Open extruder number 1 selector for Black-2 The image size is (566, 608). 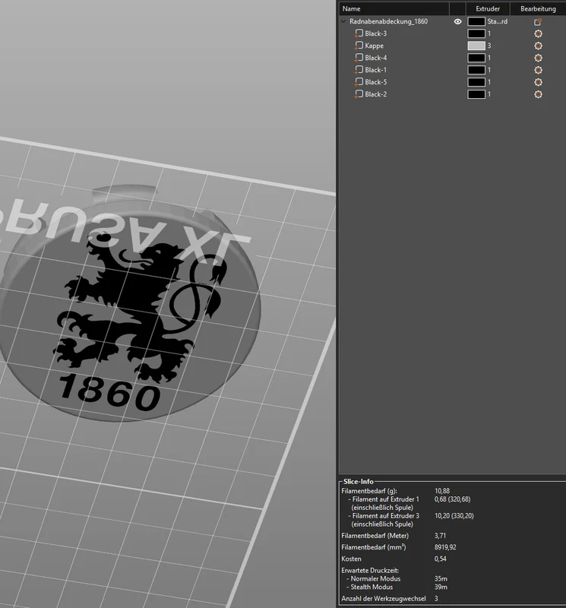pyautogui.click(x=489, y=94)
